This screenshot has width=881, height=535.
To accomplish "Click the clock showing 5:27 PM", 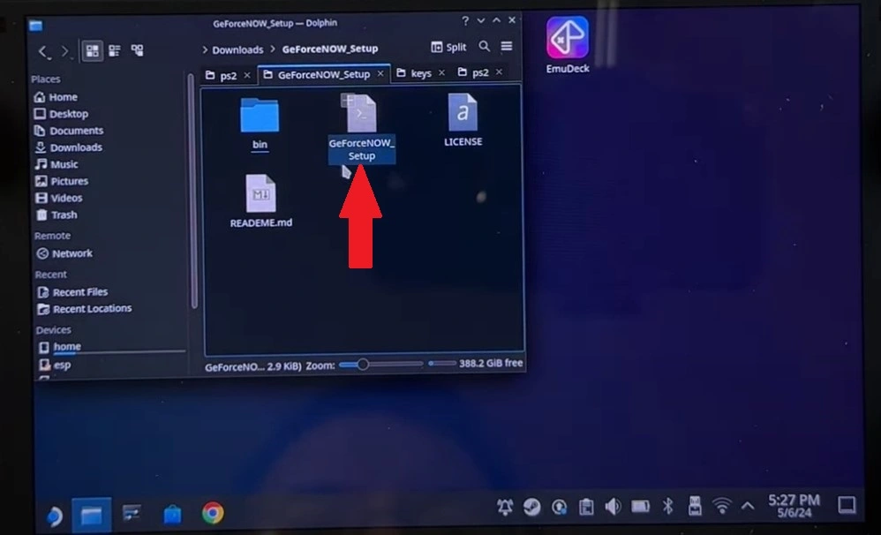I will [x=794, y=505].
